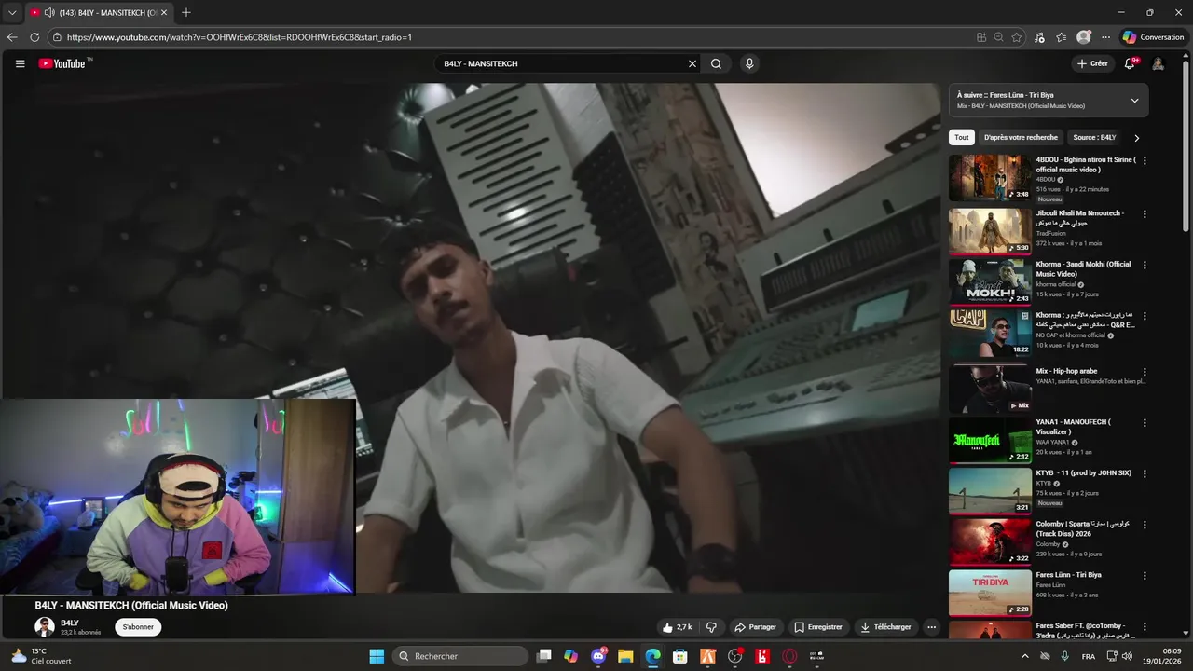Mute the tab via speaker icon
This screenshot has height=671, width=1193.
click(48, 13)
